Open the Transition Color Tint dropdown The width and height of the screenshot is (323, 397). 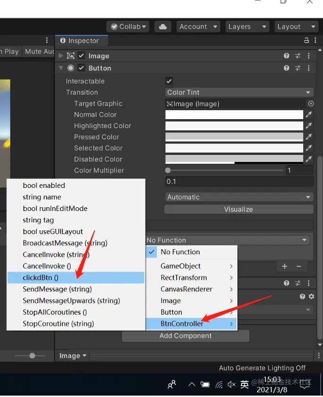click(239, 92)
